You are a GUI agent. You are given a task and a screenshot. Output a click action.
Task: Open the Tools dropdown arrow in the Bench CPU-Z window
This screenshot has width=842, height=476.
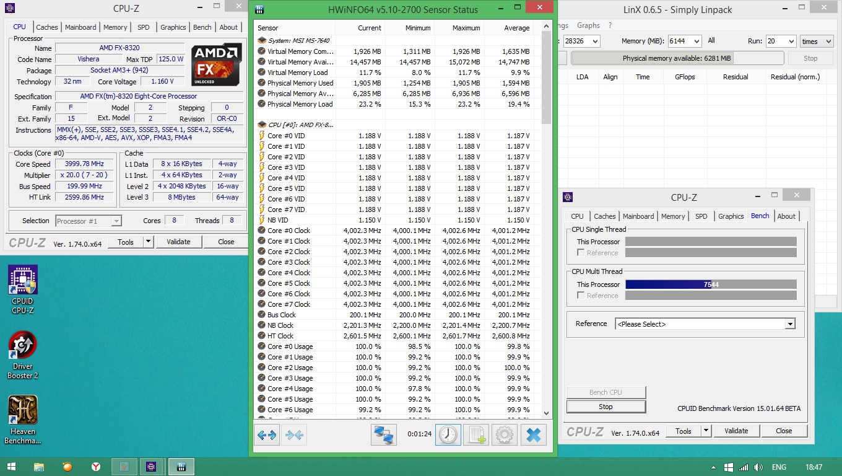[706, 431]
